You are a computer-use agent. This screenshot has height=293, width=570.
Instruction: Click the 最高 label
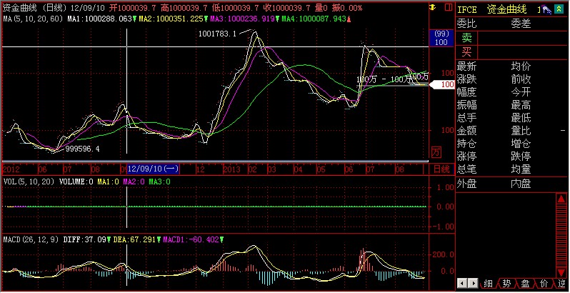pos(521,105)
